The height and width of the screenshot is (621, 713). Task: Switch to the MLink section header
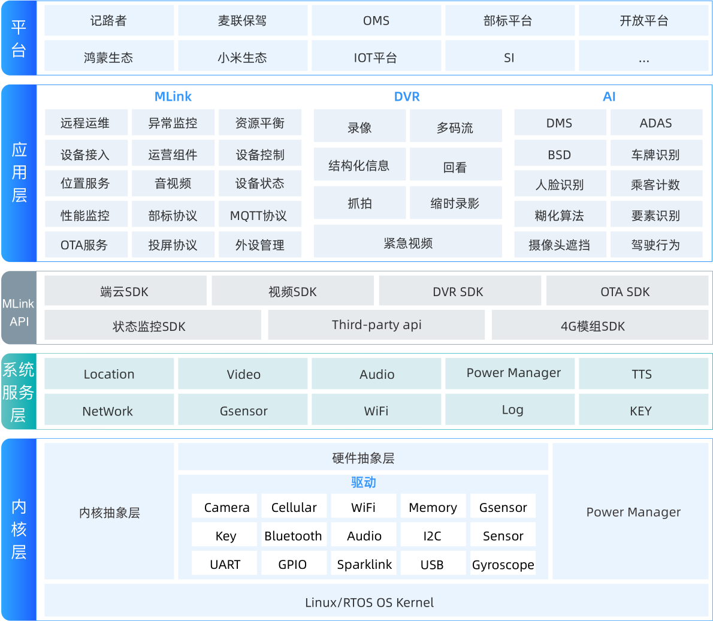[x=173, y=96]
